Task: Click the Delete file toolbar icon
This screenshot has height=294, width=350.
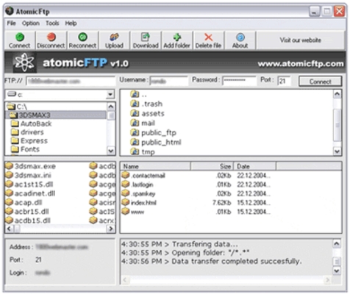Action: (x=208, y=37)
